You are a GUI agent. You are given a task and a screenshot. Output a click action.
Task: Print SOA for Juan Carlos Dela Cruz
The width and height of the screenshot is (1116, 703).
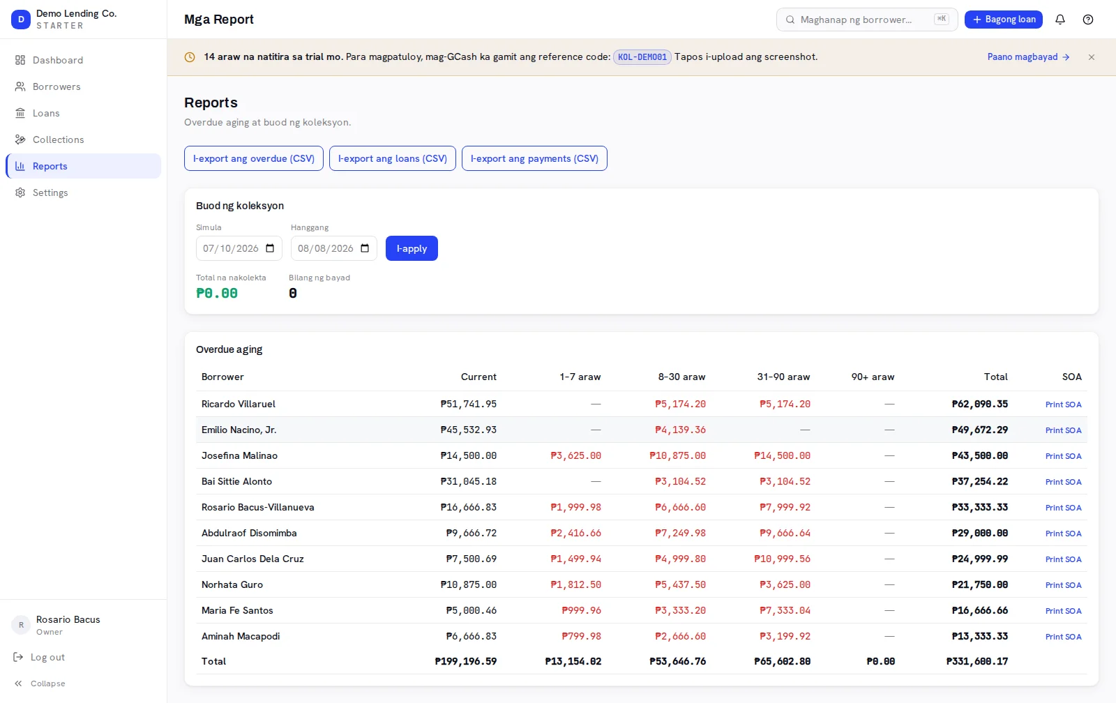click(1063, 559)
